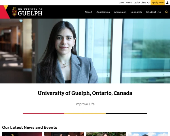This screenshot has height=136, width=170.
Task: Open the Give link
Action: 121,3
